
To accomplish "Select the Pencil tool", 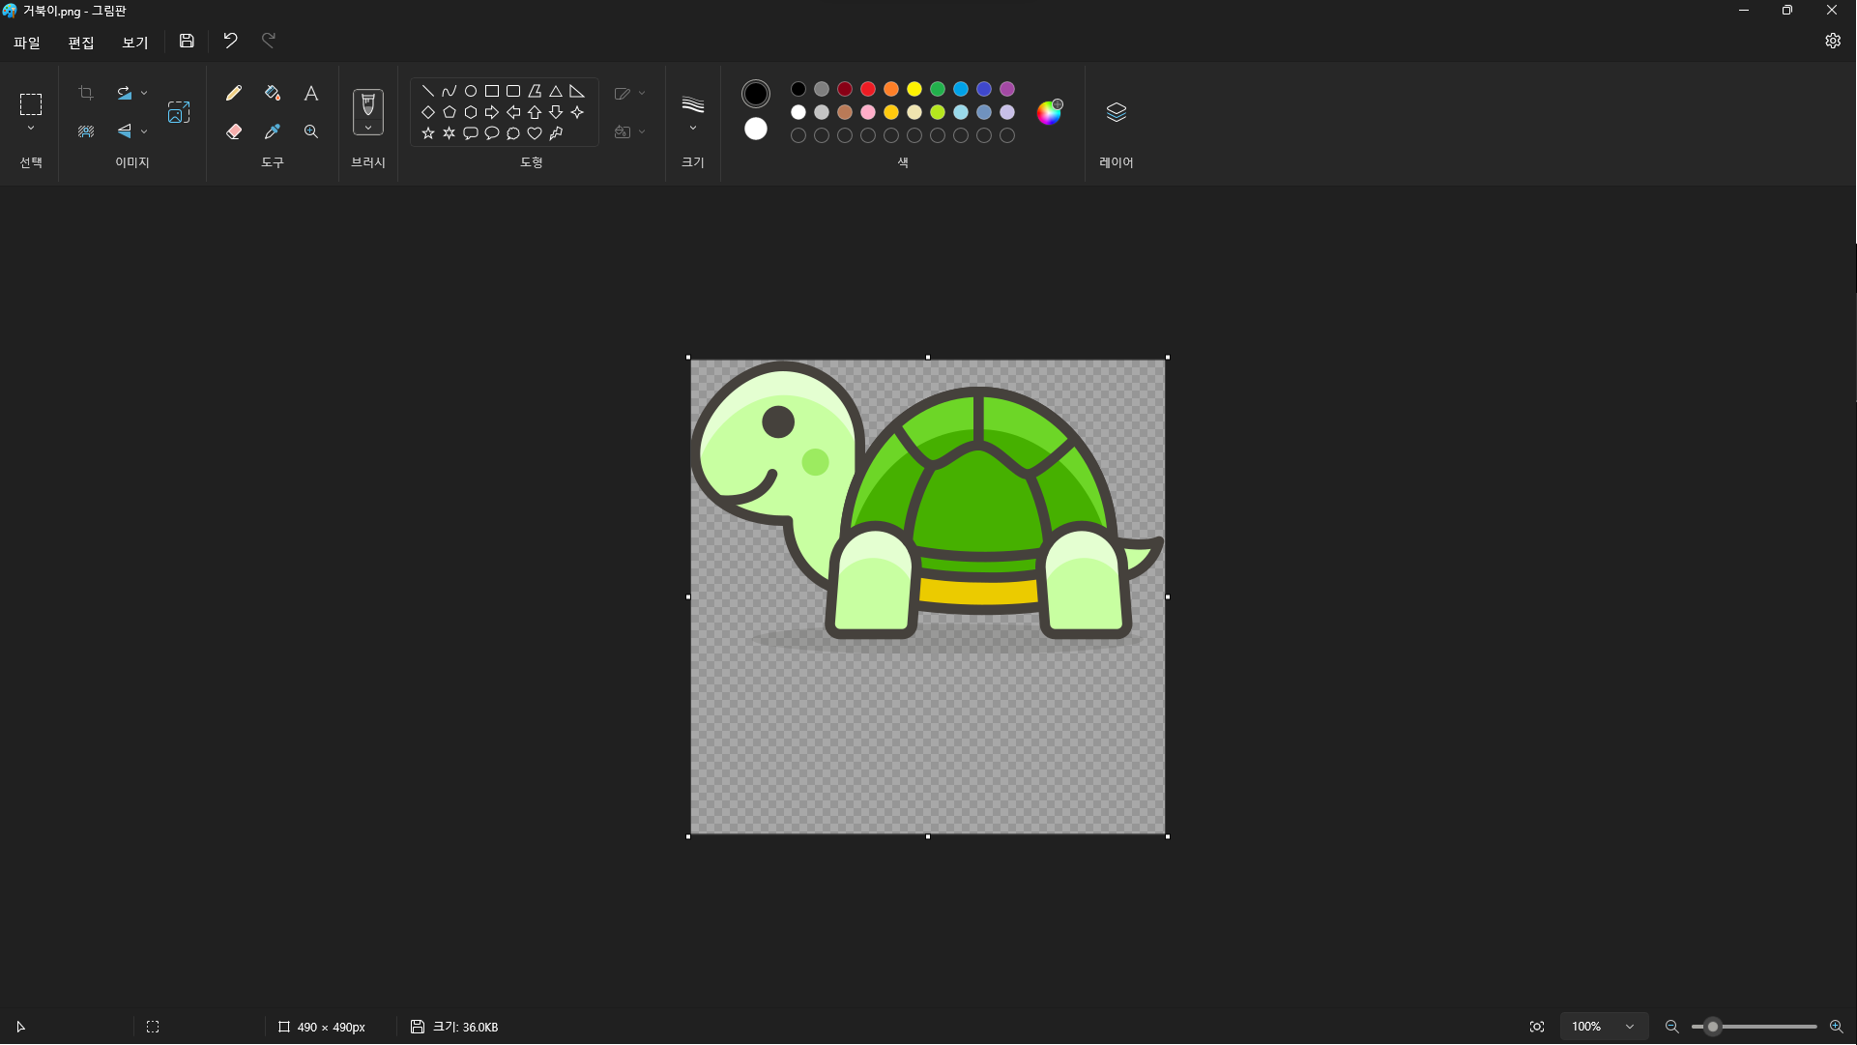I will 233,93.
